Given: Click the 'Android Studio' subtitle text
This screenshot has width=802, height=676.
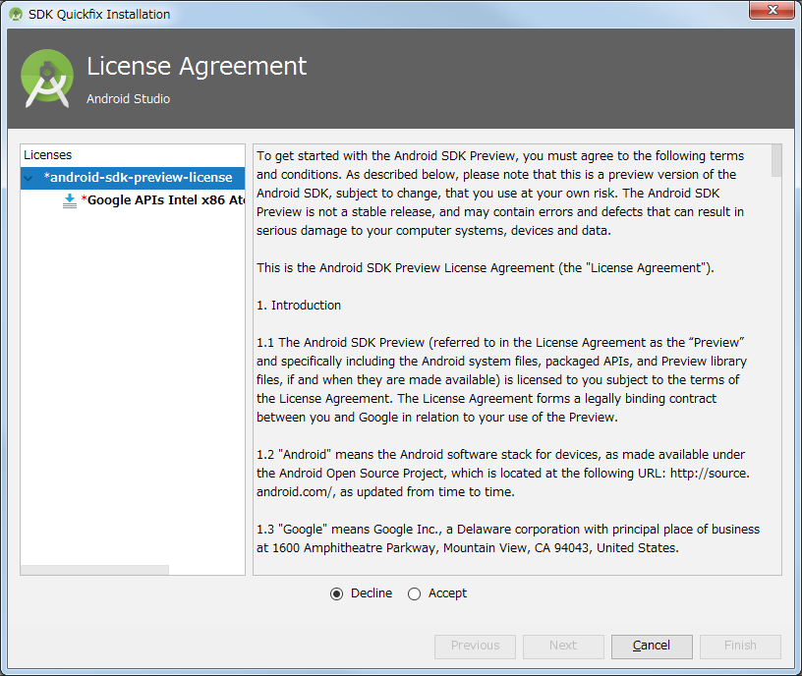Looking at the screenshot, I should pos(129,98).
